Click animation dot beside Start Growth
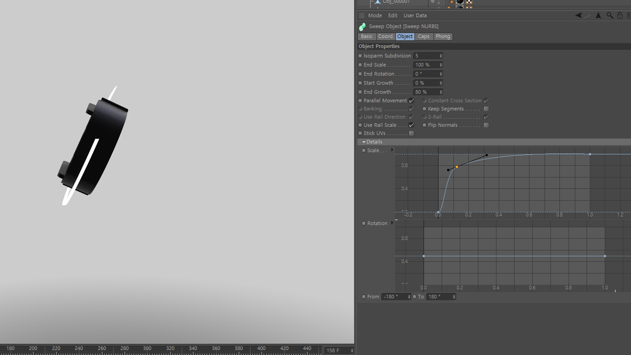The height and width of the screenshot is (355, 631). tap(360, 83)
